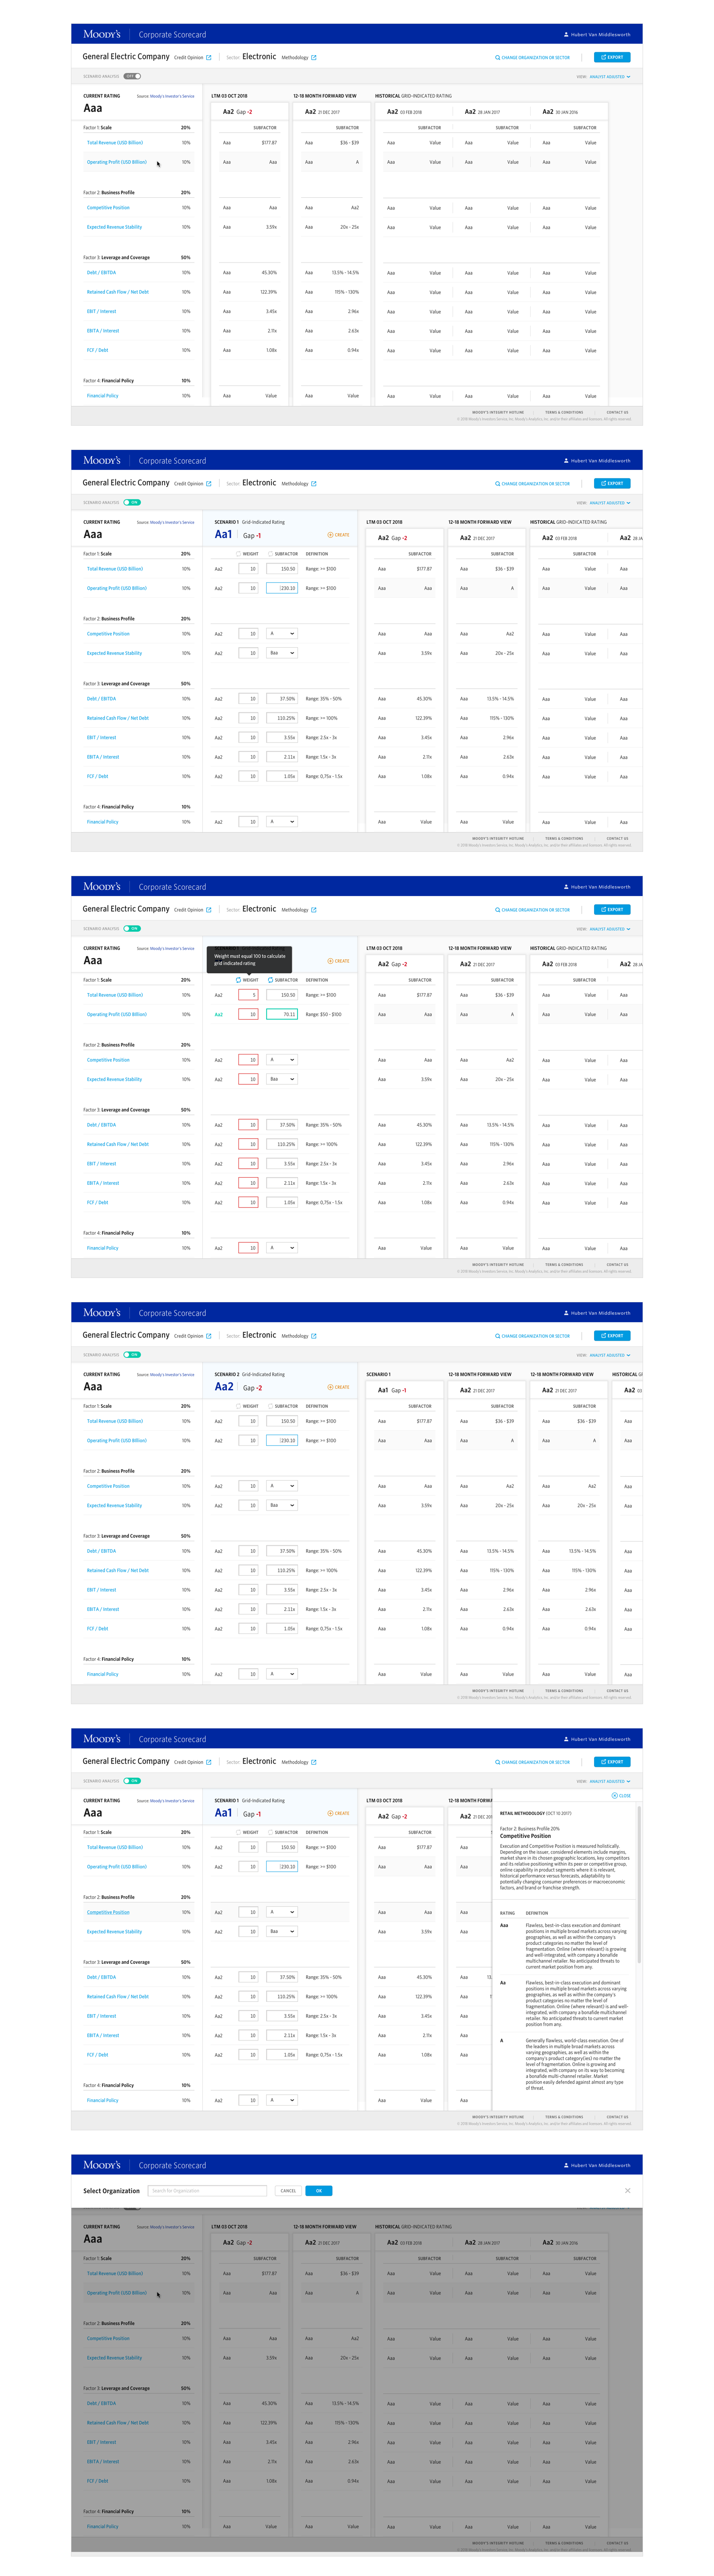
Task: Open View Analyst Adjusted dropdown, scenario-off screen
Action: (x=610, y=76)
